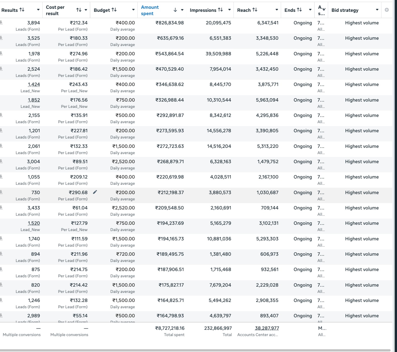Viewport: 397px width, 352px height.
Task: Click the ₹720.00 daily budget cell
Action: click(x=125, y=254)
